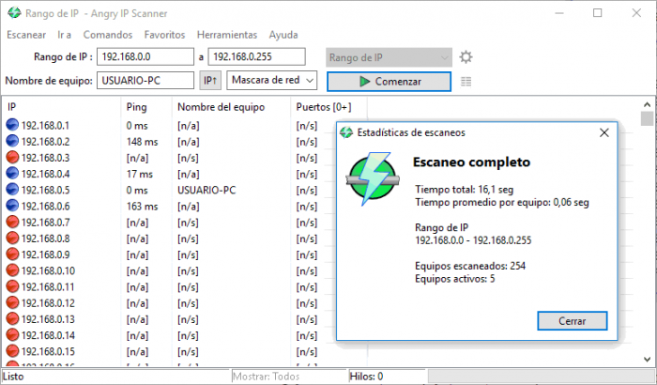The height and width of the screenshot is (385, 657).
Task: Click the Tiempo promedio por equipo line
Action: click(x=502, y=203)
